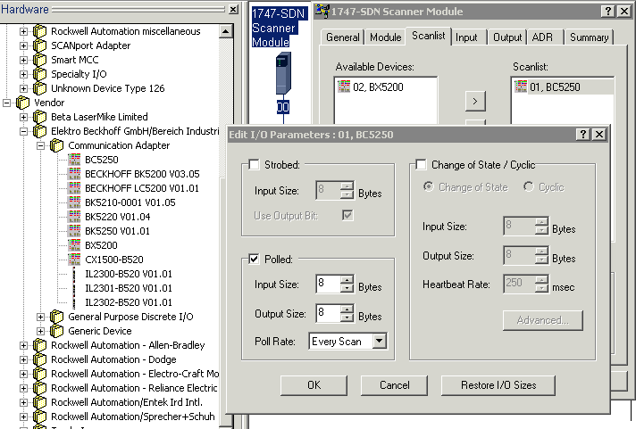Open the Summary tab
Viewport: 636px width, 429px height.
coord(589,37)
